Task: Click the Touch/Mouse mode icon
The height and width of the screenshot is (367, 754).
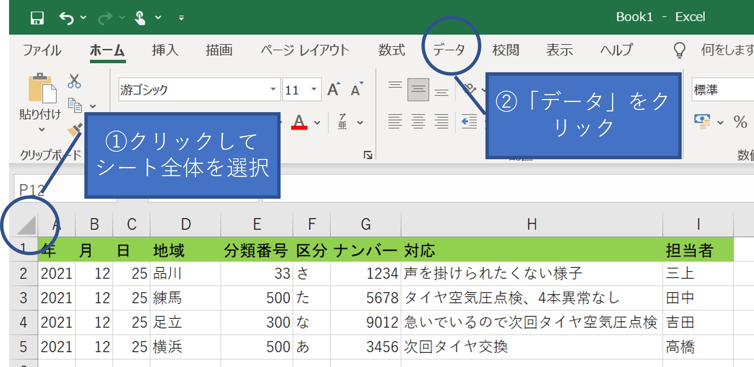Action: [x=140, y=18]
